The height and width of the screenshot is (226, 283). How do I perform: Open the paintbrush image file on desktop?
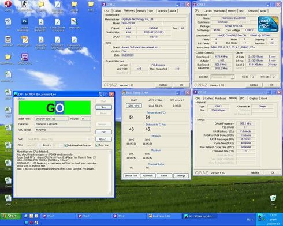click(74, 21)
